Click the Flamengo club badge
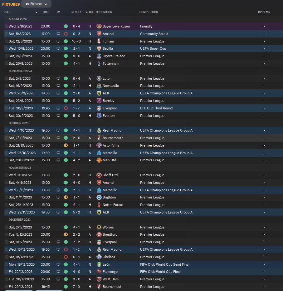 99,272
